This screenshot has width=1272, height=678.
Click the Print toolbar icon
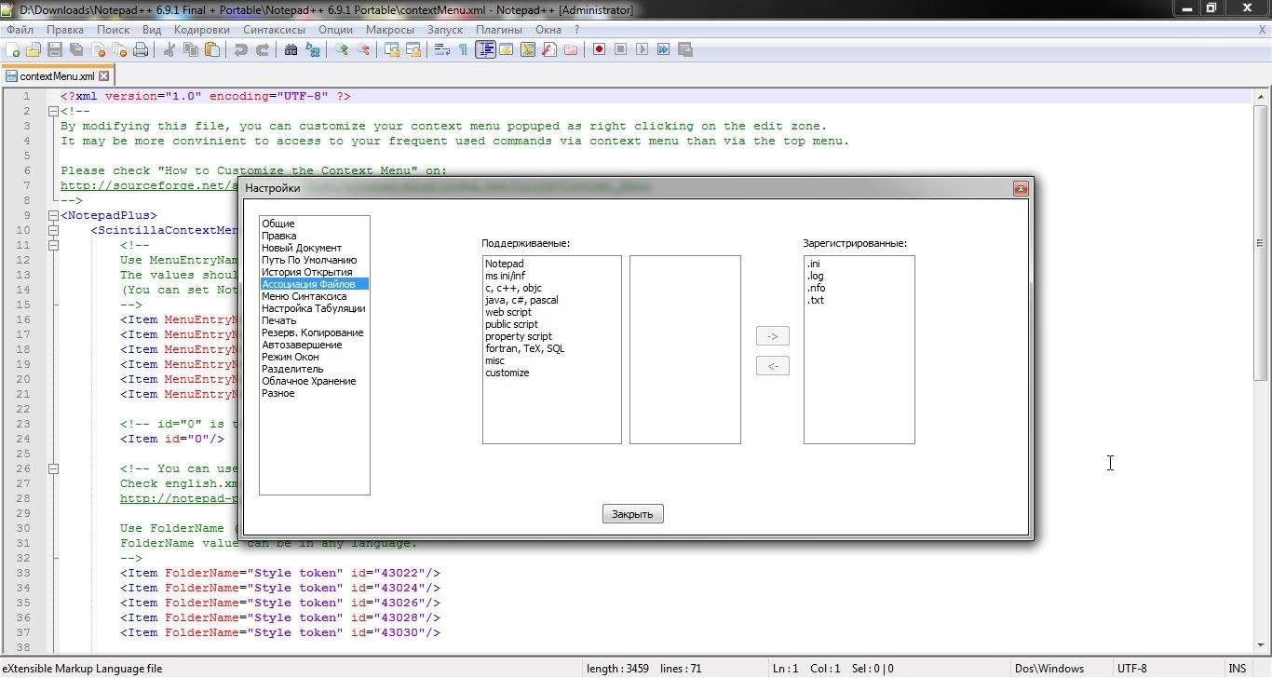coord(141,50)
